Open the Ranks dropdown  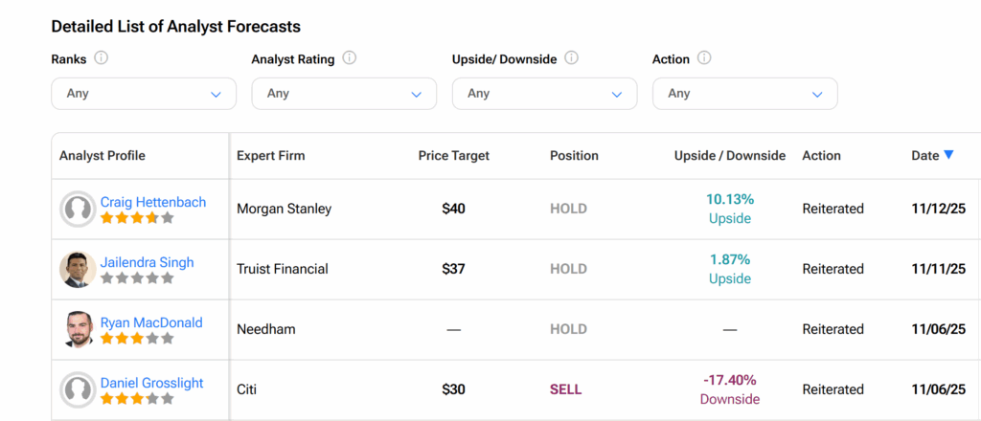pos(144,94)
